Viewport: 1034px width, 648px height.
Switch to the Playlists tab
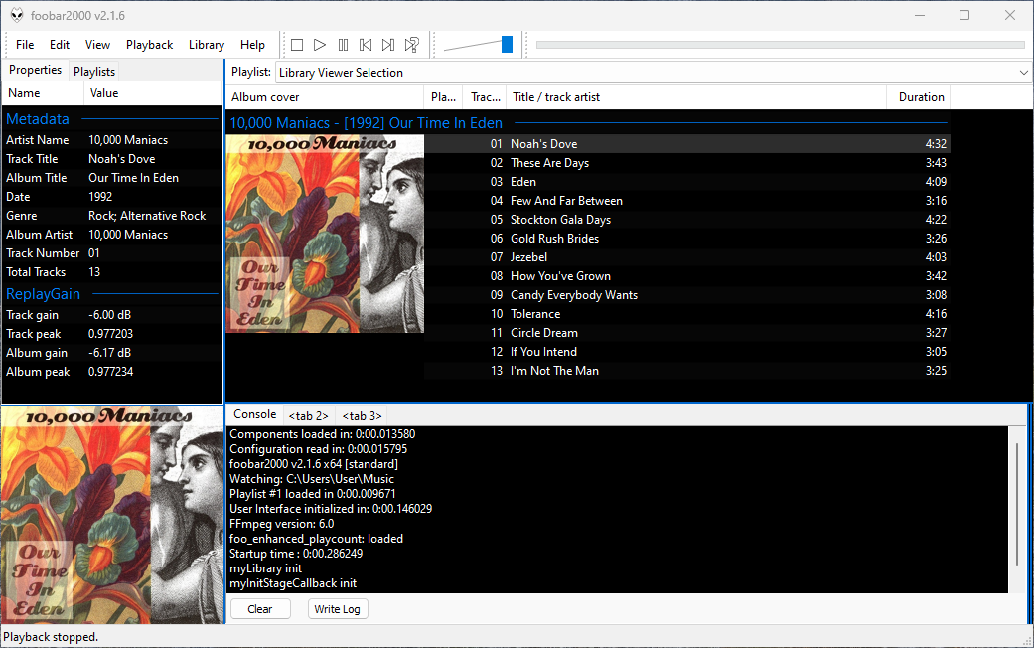94,71
